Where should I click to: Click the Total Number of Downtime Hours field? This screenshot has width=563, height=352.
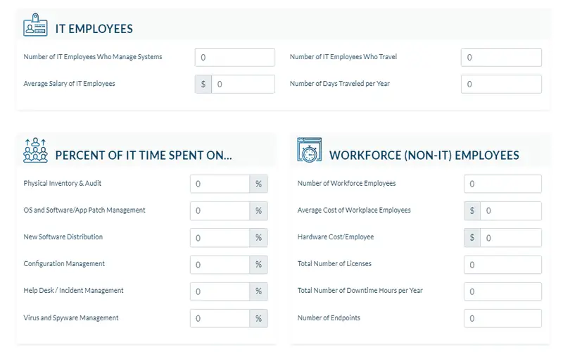tap(502, 291)
